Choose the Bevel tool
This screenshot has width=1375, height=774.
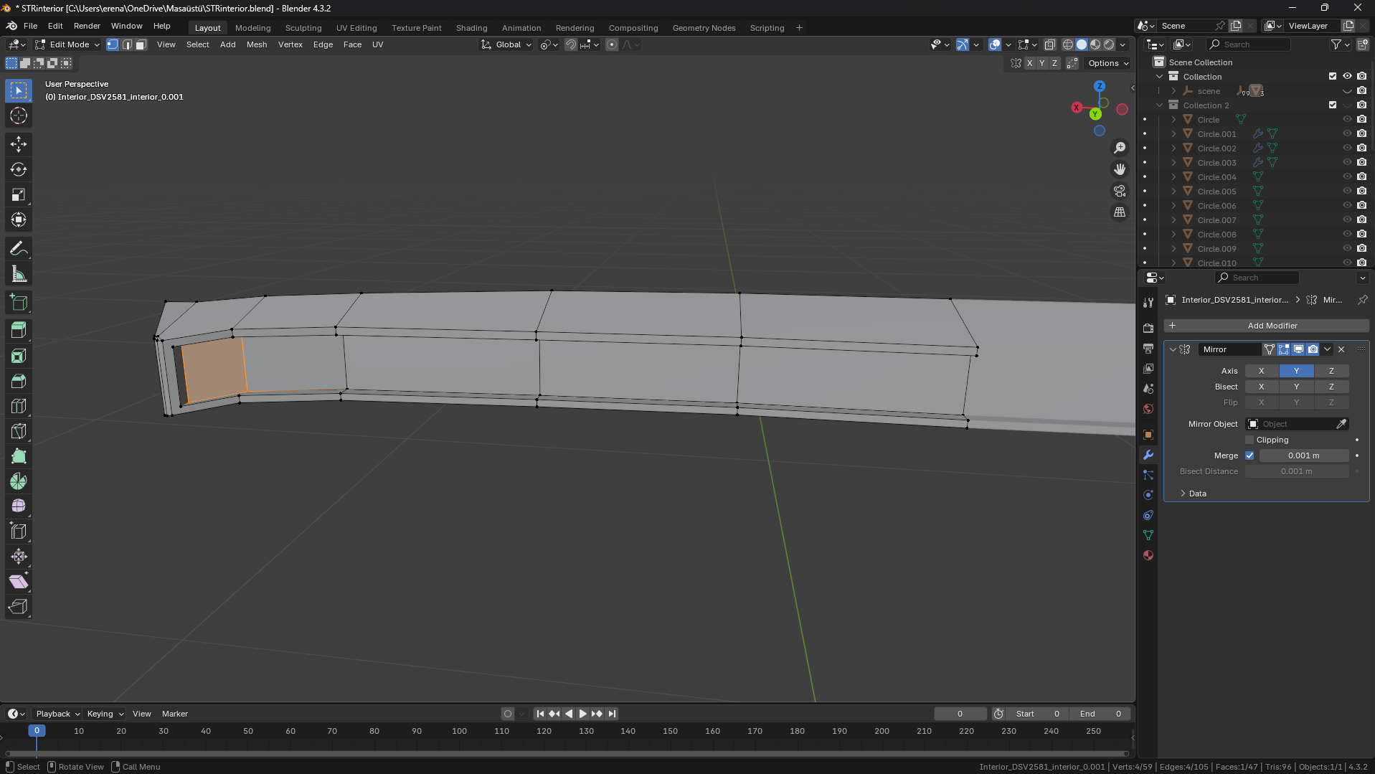pyautogui.click(x=19, y=381)
